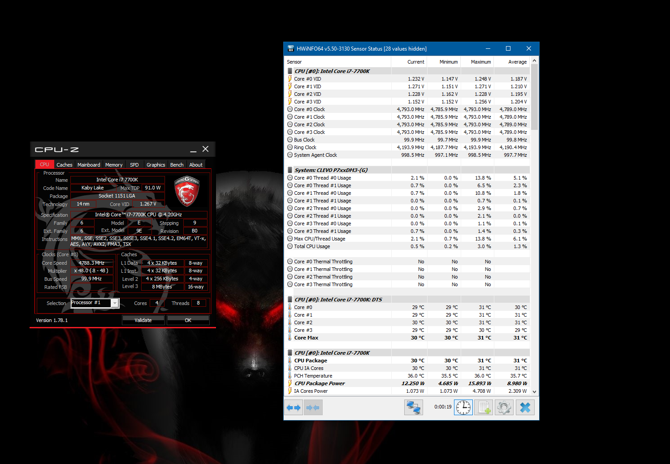The width and height of the screenshot is (670, 464).
Task: Click thermometer icon beside CPU Package row
Action: tap(290, 361)
